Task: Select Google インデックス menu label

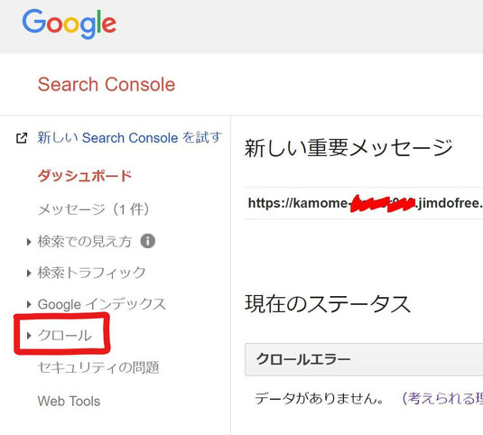Action: pyautogui.click(x=102, y=304)
